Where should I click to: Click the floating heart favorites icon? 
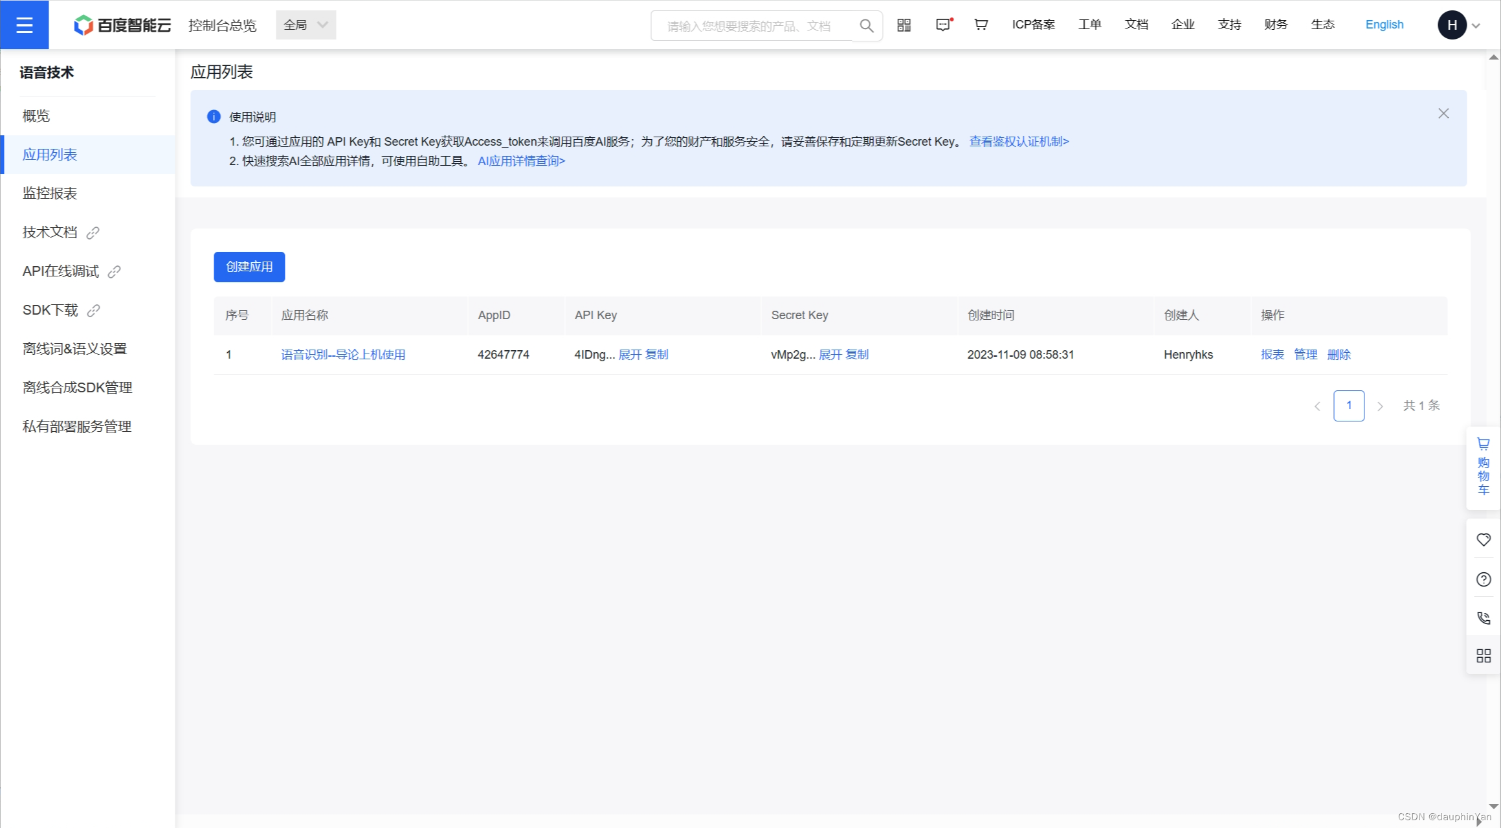point(1484,539)
